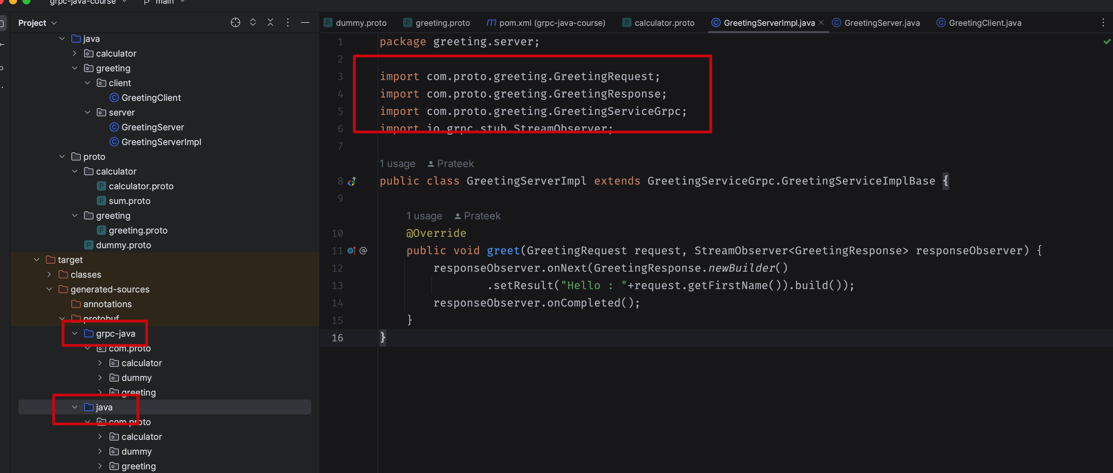Click the gutter implementation icon on line 8
The height and width of the screenshot is (473, 1113).
pyautogui.click(x=352, y=182)
